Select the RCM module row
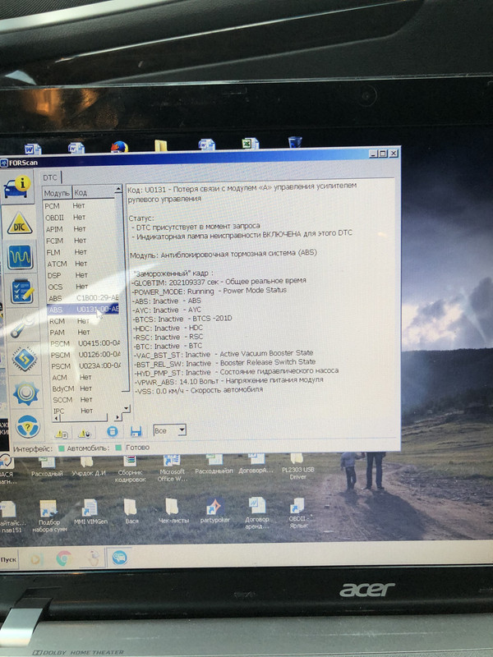The width and height of the screenshot is (493, 657). pyautogui.click(x=85, y=321)
